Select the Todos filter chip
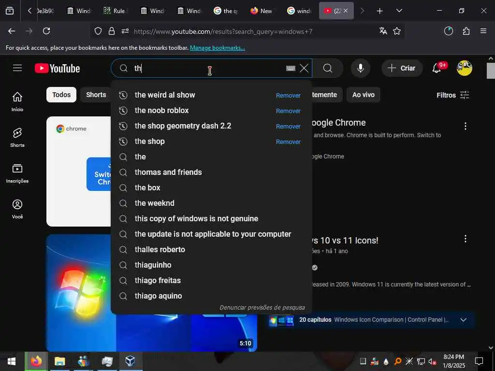The width and height of the screenshot is (495, 371). click(61, 95)
